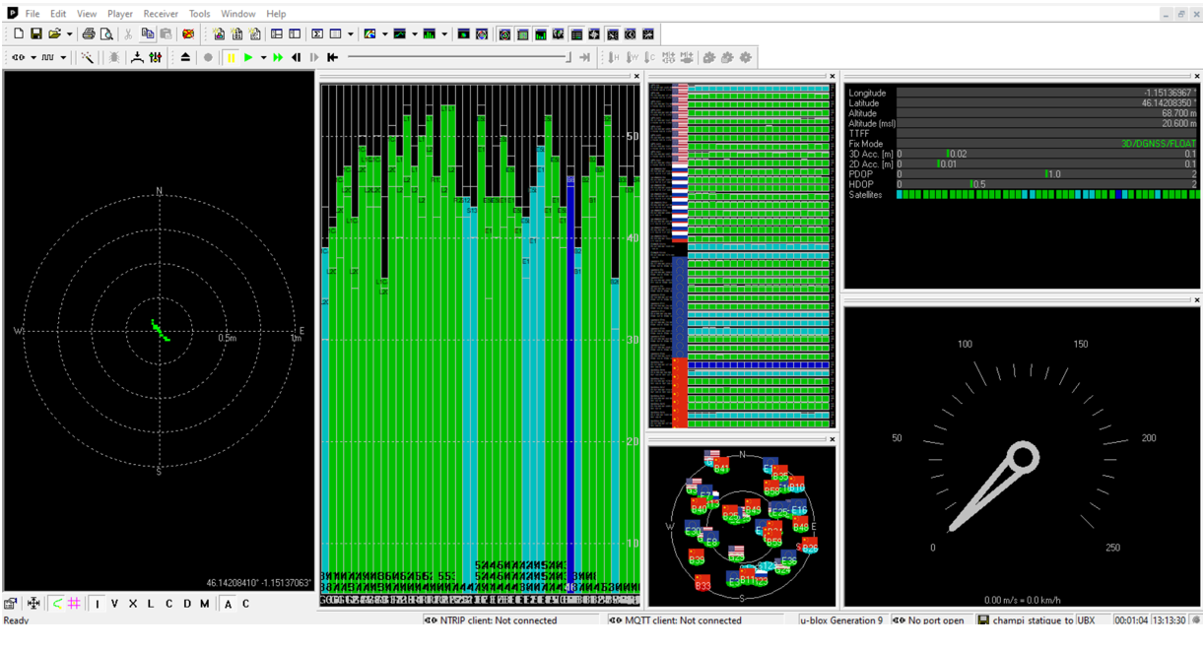
Task: Click the Eject player file icon
Action: coord(185,58)
